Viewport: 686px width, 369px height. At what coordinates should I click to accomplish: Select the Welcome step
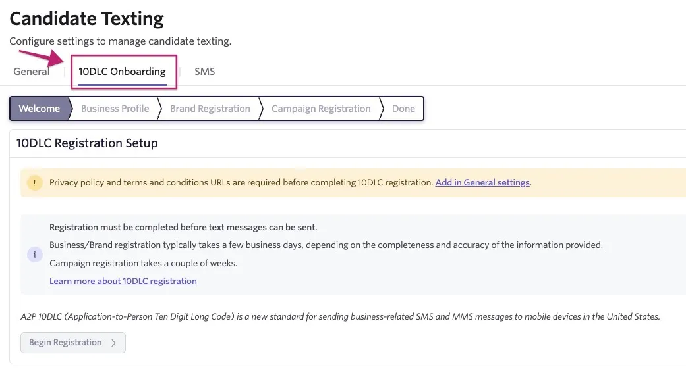(40, 109)
